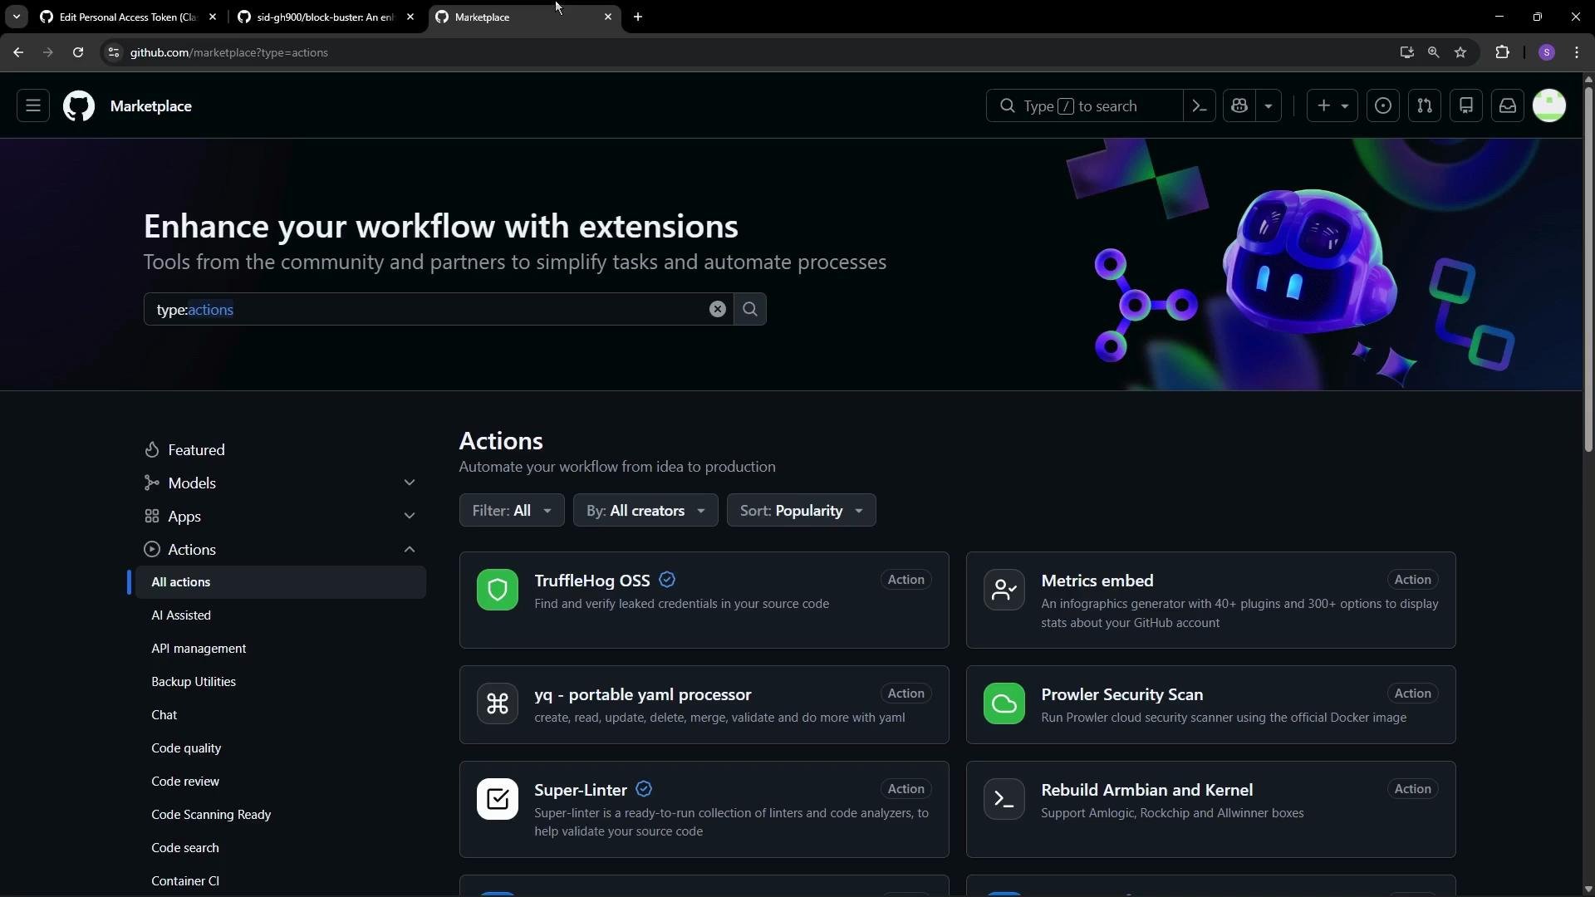Focus the header 'Type / to search' field
This screenshot has width=1595, height=897.
click(x=1084, y=106)
